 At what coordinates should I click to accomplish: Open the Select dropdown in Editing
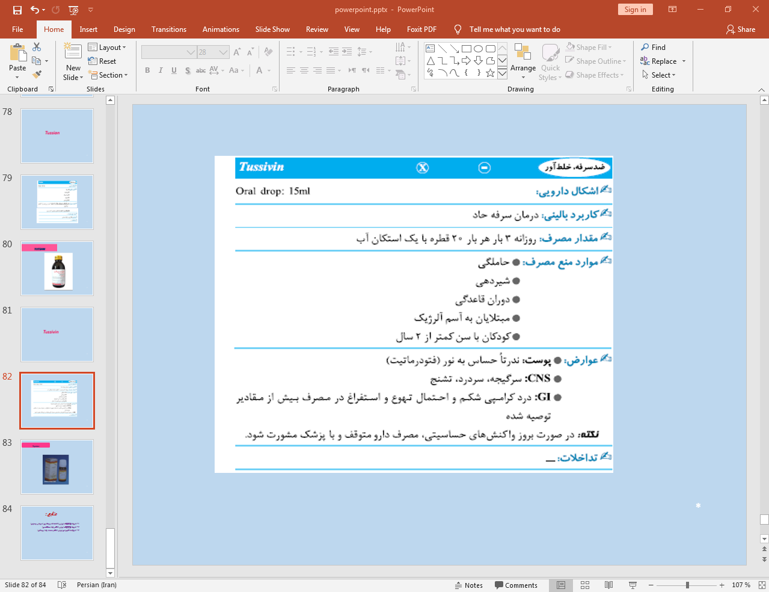tap(659, 75)
